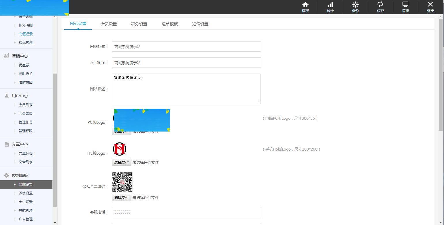This screenshot has height=225, width=444.
Task: Open the 短信设置 tab
Action: pyautogui.click(x=200, y=24)
